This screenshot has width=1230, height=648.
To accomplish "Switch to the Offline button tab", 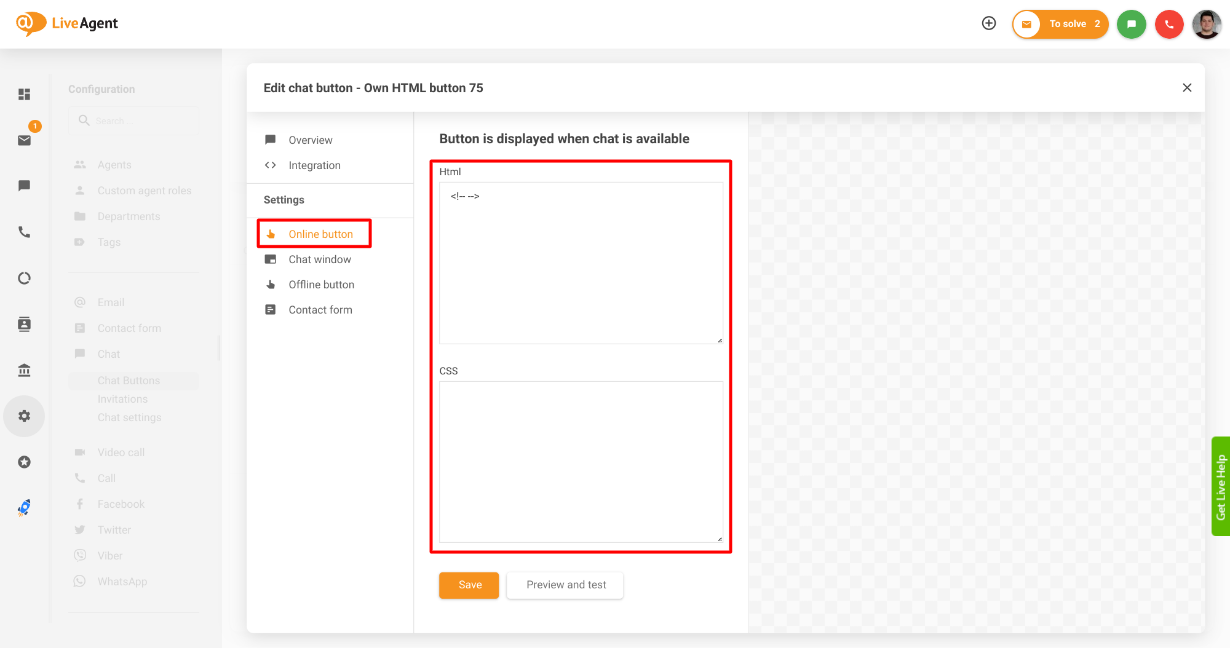I will pyautogui.click(x=321, y=284).
